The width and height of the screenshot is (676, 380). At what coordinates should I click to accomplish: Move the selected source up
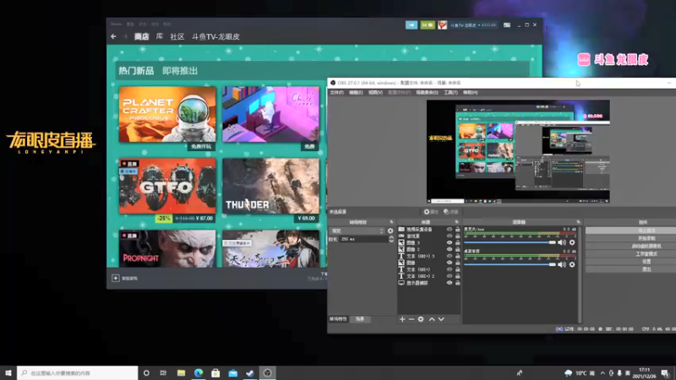pyautogui.click(x=432, y=319)
